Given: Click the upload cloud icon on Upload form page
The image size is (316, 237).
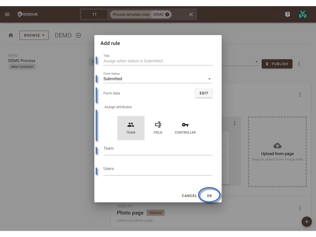Looking at the screenshot, I should 277,146.
